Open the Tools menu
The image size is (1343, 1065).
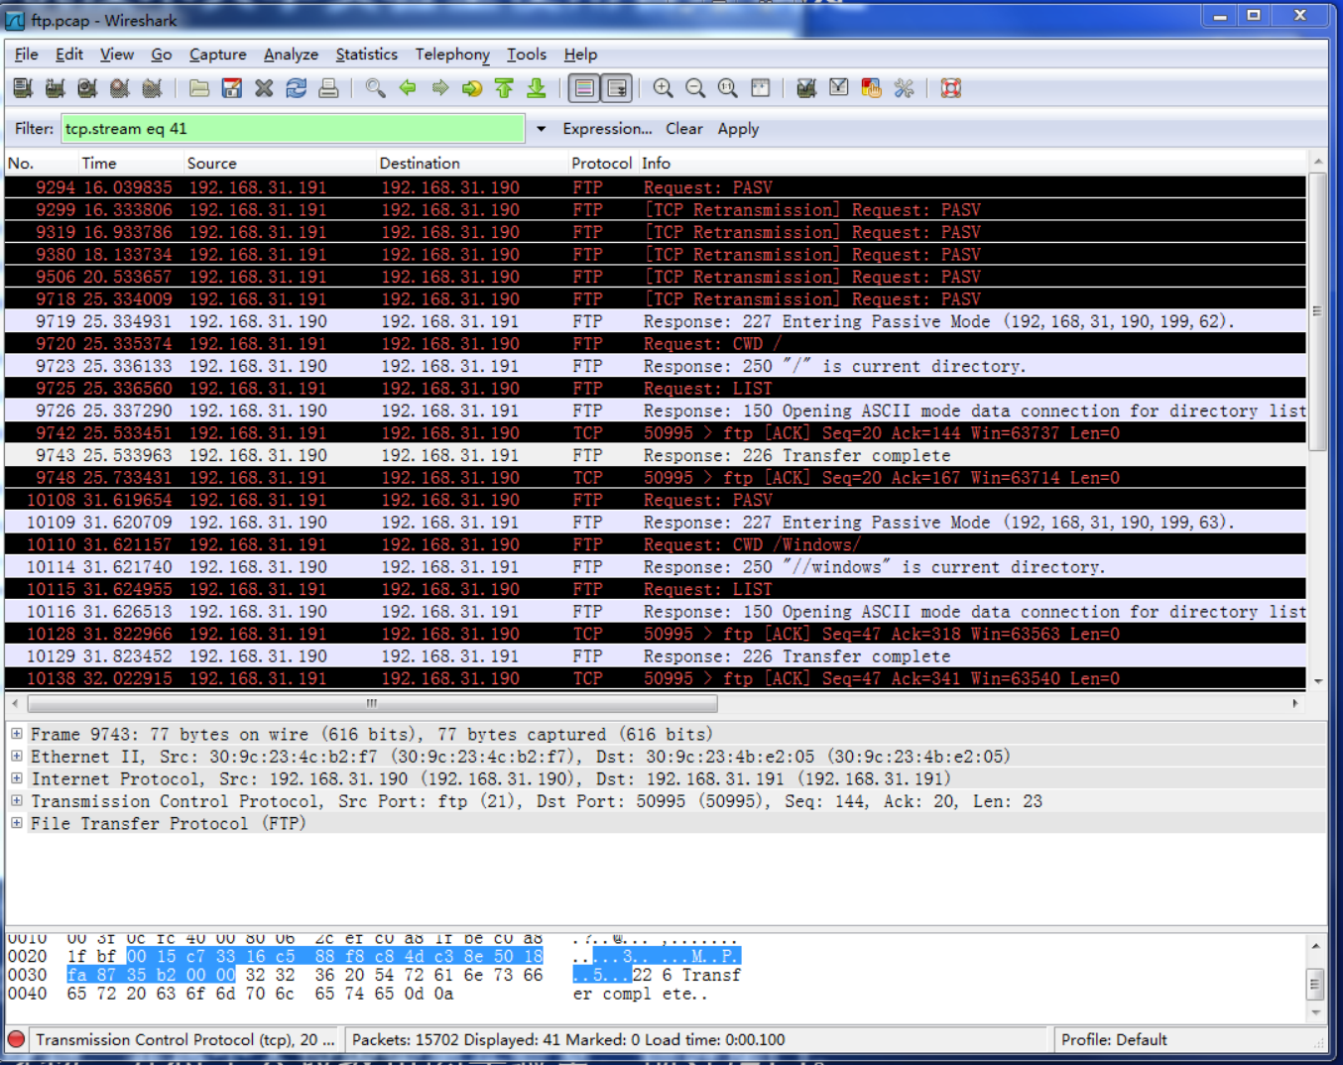point(527,55)
